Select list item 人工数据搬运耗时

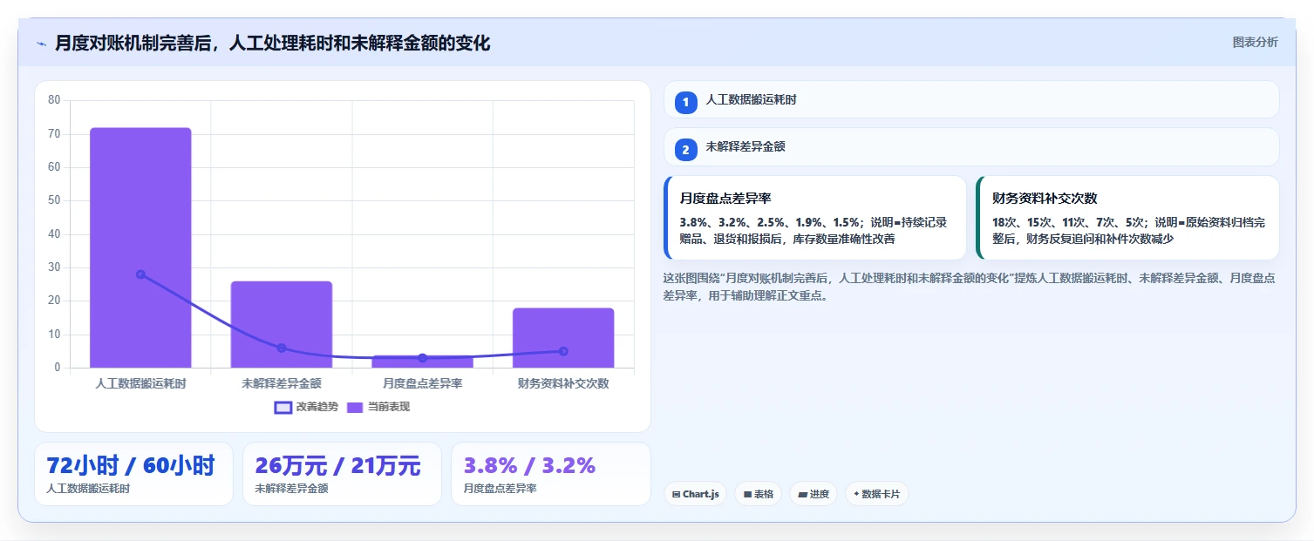tap(971, 99)
